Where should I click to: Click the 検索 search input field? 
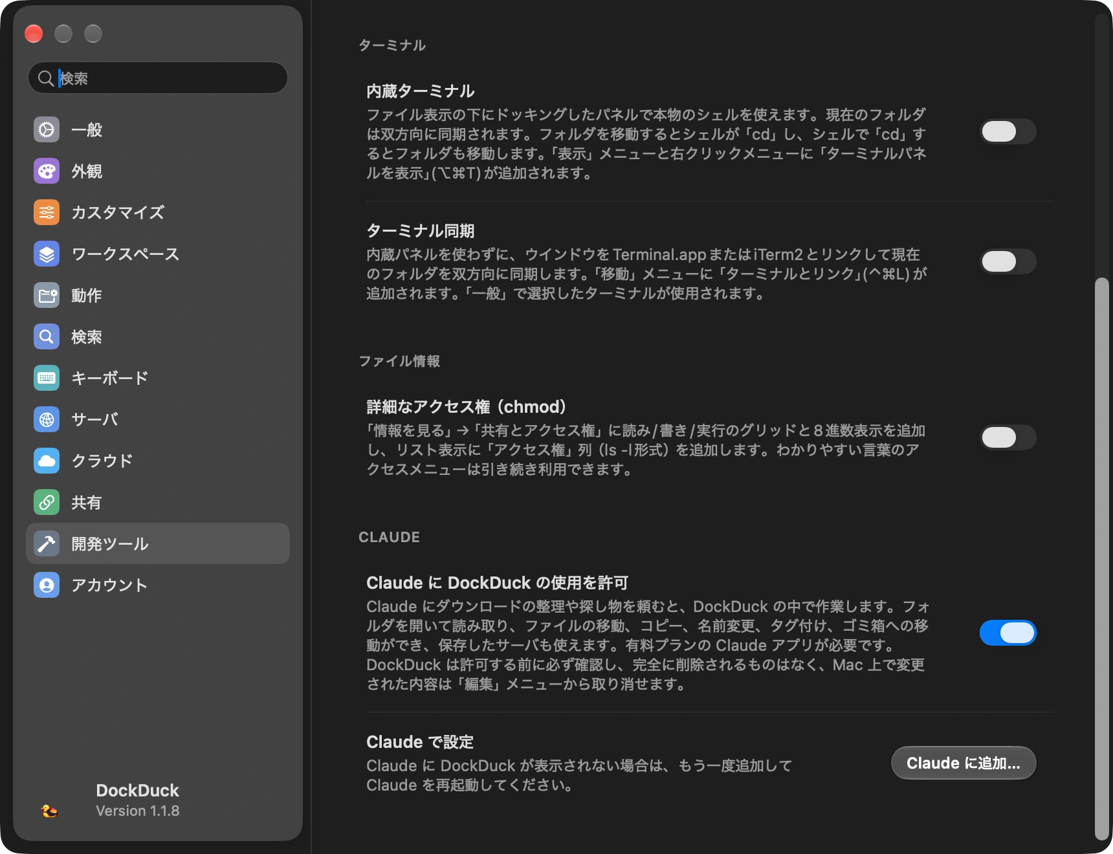(158, 78)
